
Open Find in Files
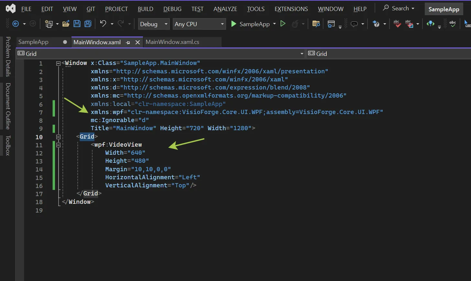point(316,24)
